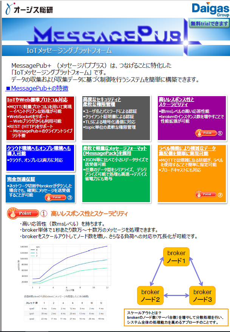Click the 39 ms table cell

44,313
